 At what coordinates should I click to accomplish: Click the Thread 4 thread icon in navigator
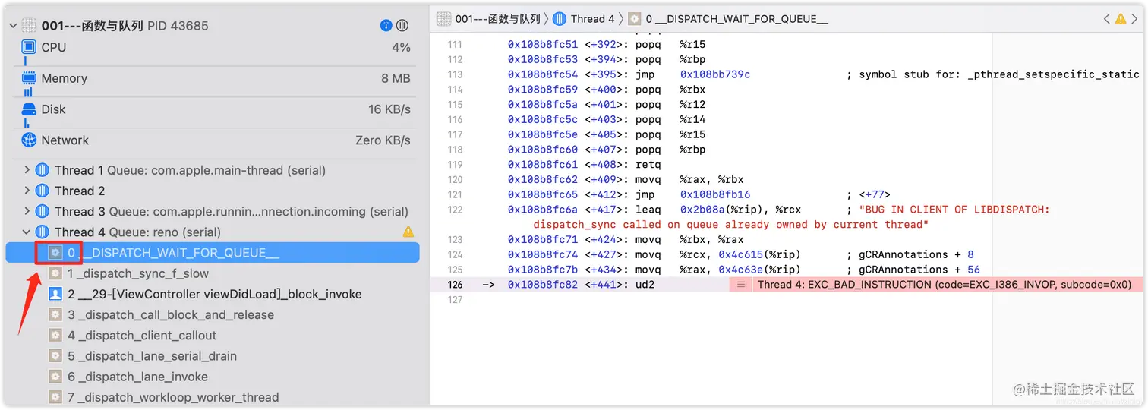pyautogui.click(x=43, y=232)
